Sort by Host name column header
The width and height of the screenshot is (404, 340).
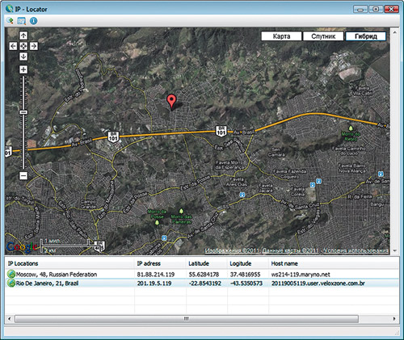[334, 263]
